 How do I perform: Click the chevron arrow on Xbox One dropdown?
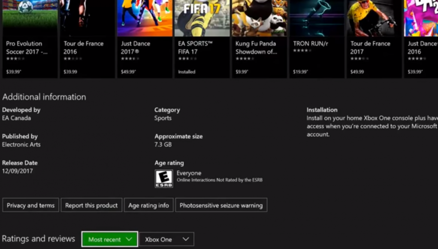pos(186,239)
